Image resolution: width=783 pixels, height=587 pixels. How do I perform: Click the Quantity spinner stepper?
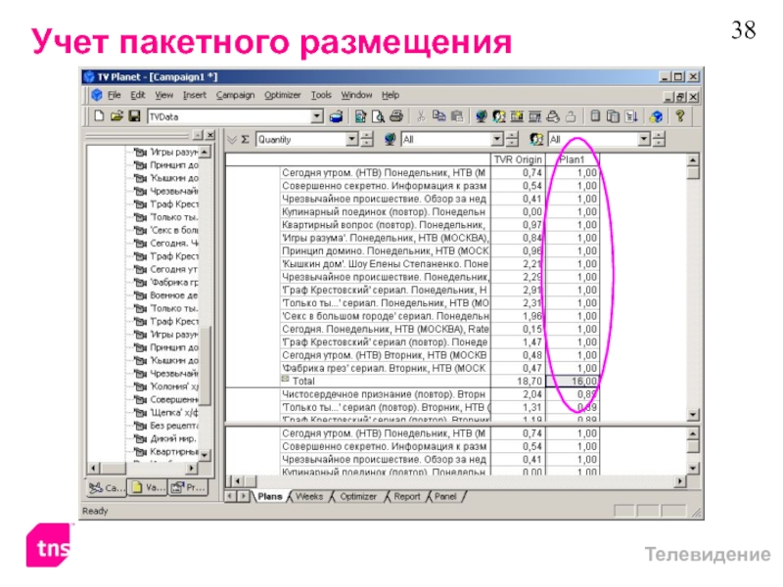tap(367, 139)
